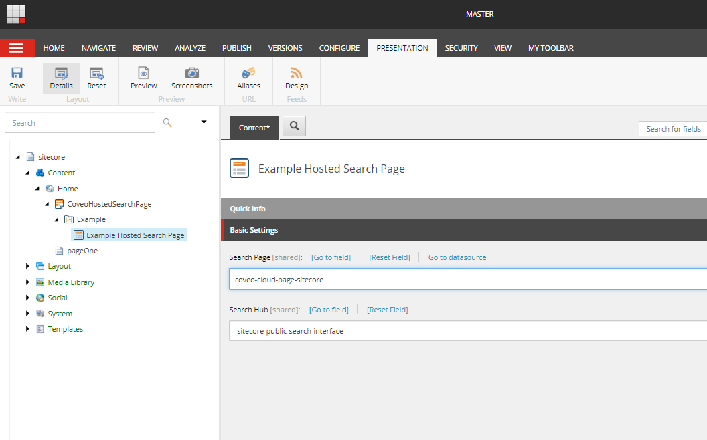Image resolution: width=707 pixels, height=440 pixels.
Task: Open the red hamburger menu
Action: 17,47
